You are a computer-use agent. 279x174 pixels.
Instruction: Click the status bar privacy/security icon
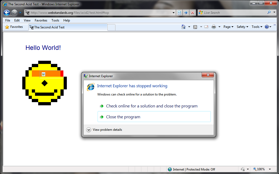click(242, 169)
